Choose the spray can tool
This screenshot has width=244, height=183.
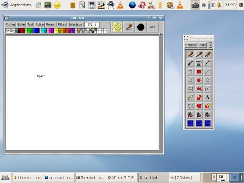coord(199,63)
